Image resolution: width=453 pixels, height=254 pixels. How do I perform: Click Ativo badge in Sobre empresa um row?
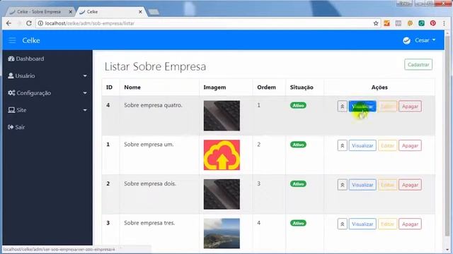tap(298, 145)
